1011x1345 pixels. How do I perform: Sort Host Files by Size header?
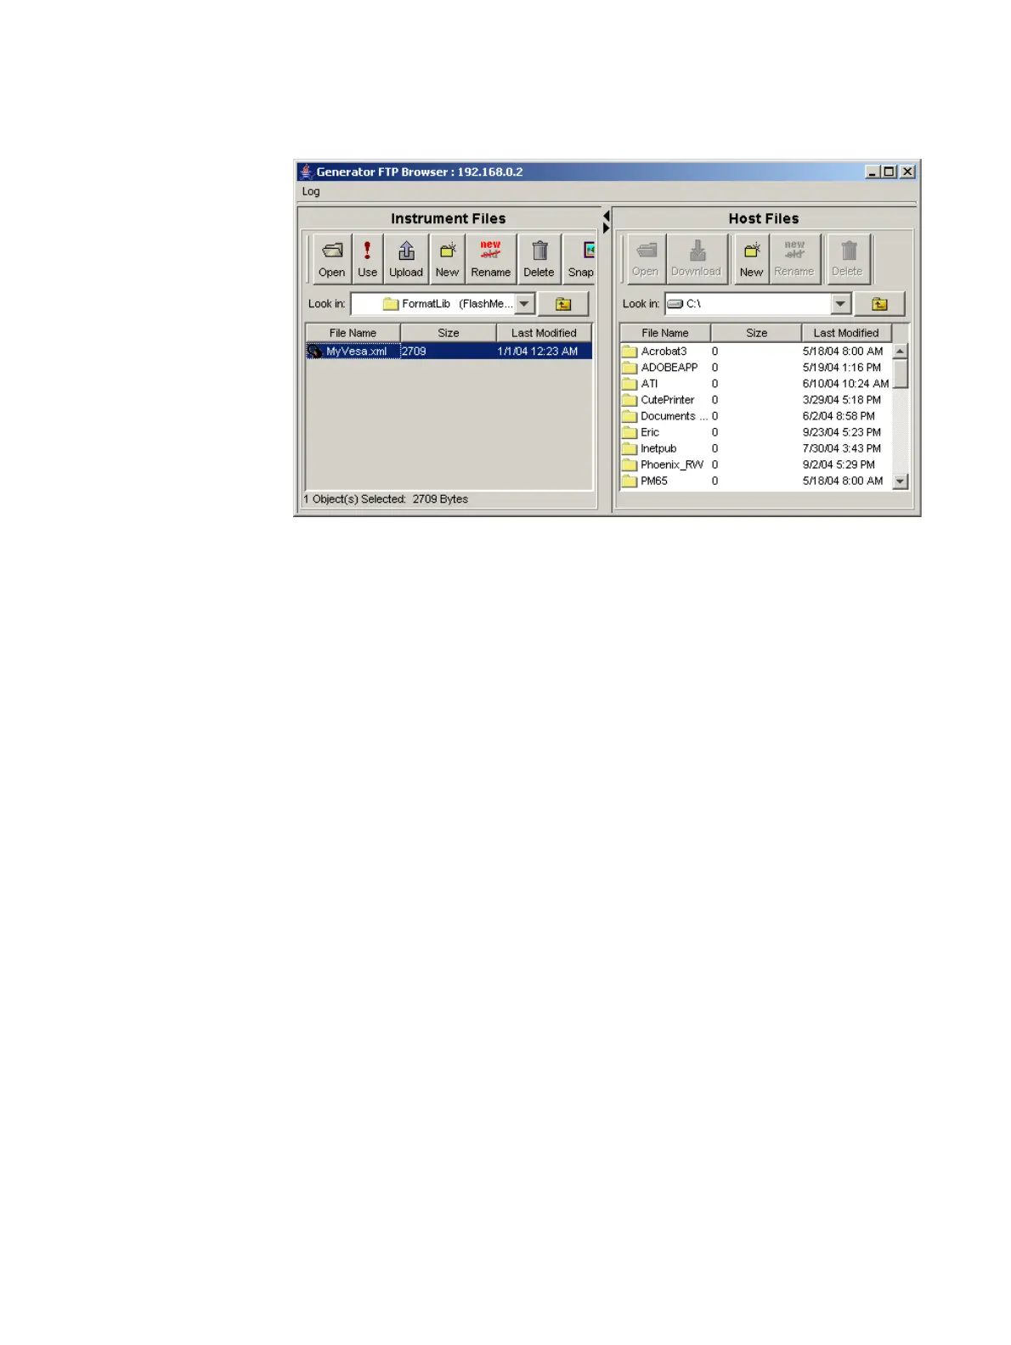tap(756, 333)
